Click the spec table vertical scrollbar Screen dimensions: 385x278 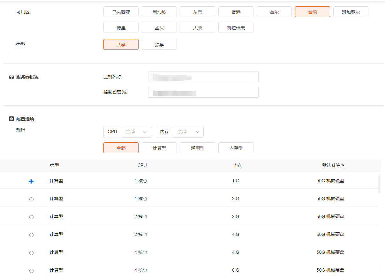point(379,184)
